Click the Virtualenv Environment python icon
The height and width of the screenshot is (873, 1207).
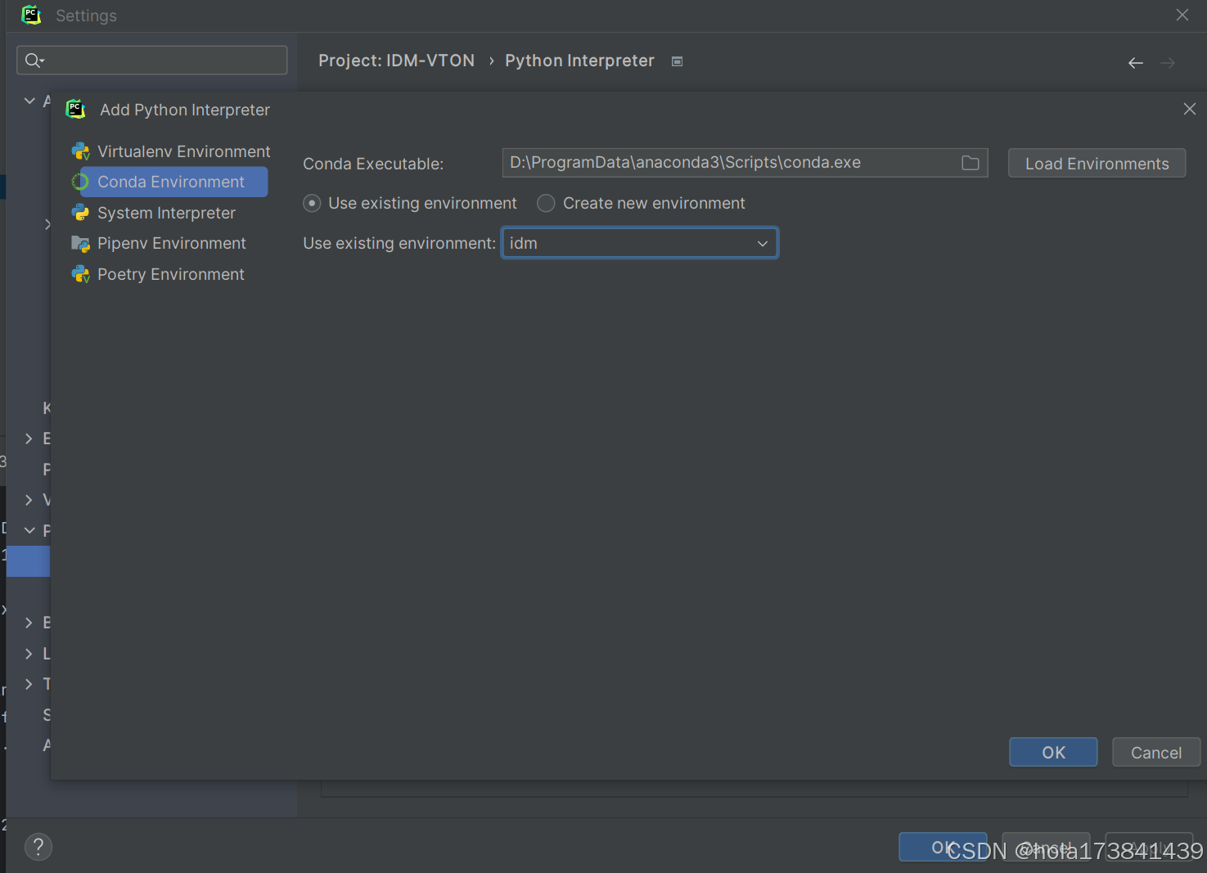tap(80, 151)
